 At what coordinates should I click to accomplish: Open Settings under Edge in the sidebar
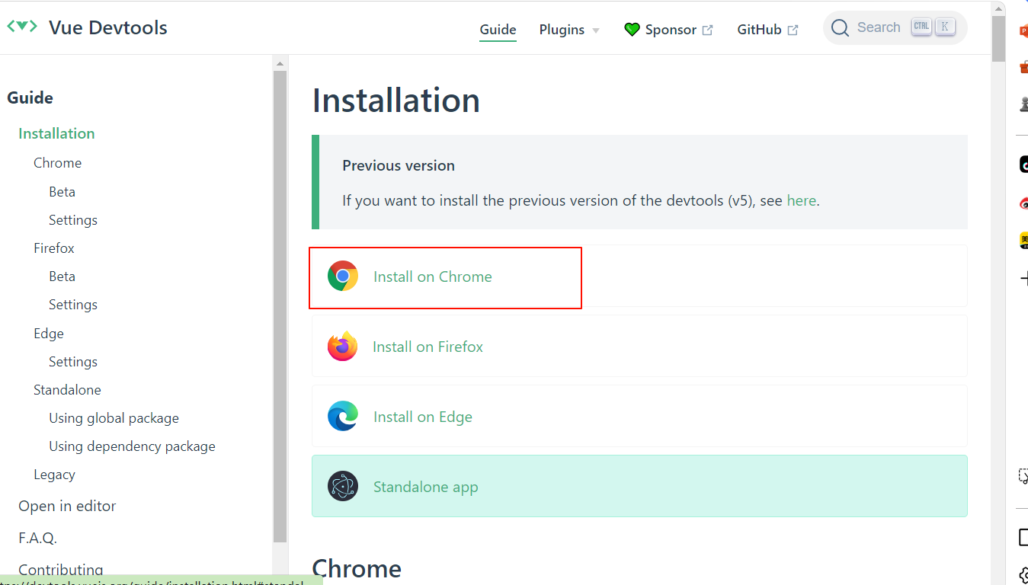coord(73,362)
